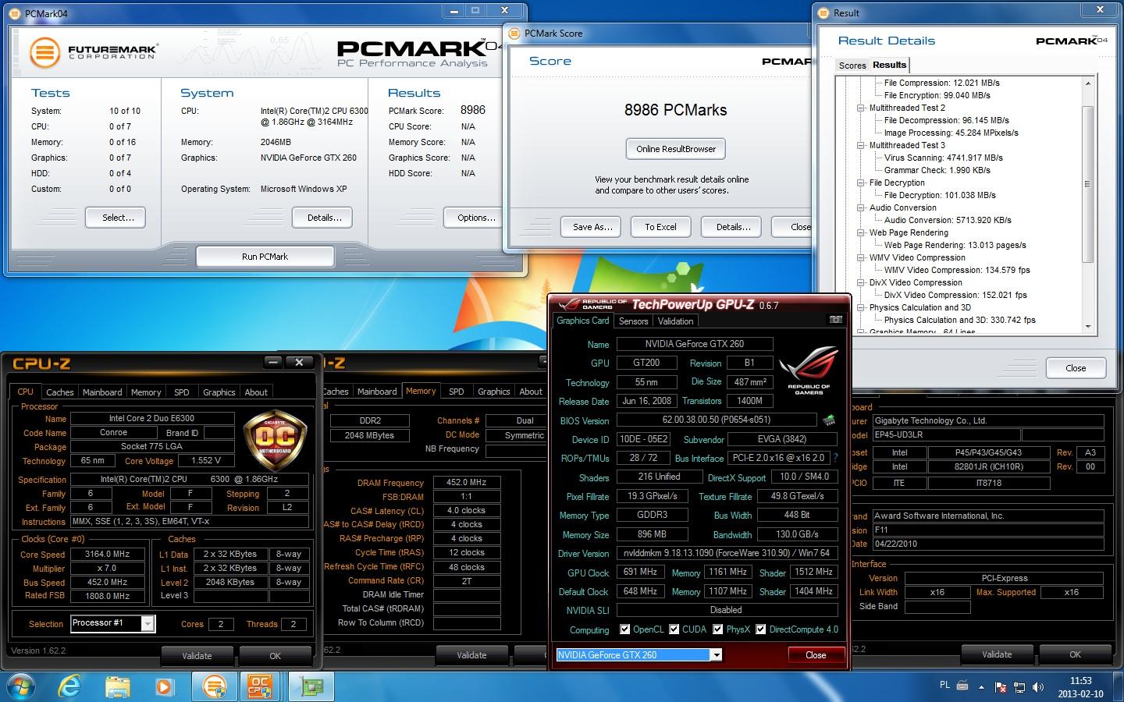Launch Internet Explorer from the taskbar
1124x702 pixels.
pyautogui.click(x=70, y=686)
